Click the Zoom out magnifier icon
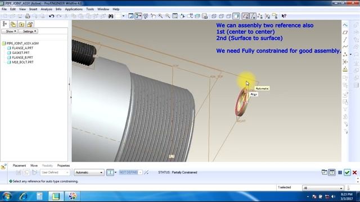The image size is (360, 202). (x=168, y=16)
